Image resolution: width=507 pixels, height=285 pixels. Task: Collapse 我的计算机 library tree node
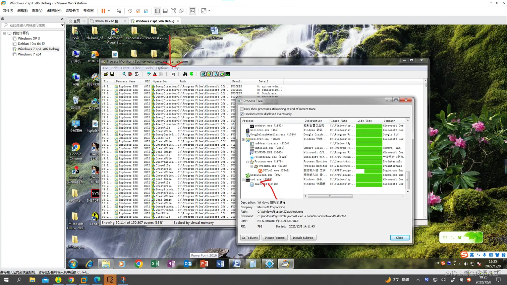tap(5, 33)
